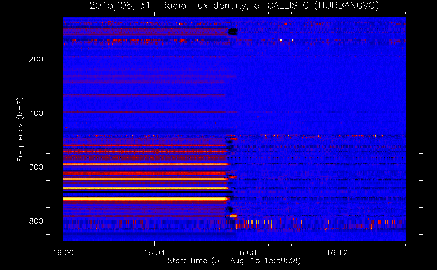Click the '400' frequency axis label
This screenshot has width=437, height=270.
[x=36, y=113]
